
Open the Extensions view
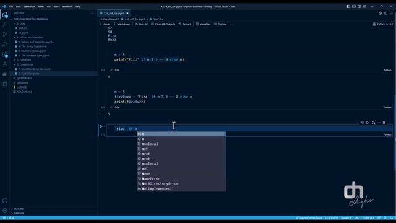(5, 54)
